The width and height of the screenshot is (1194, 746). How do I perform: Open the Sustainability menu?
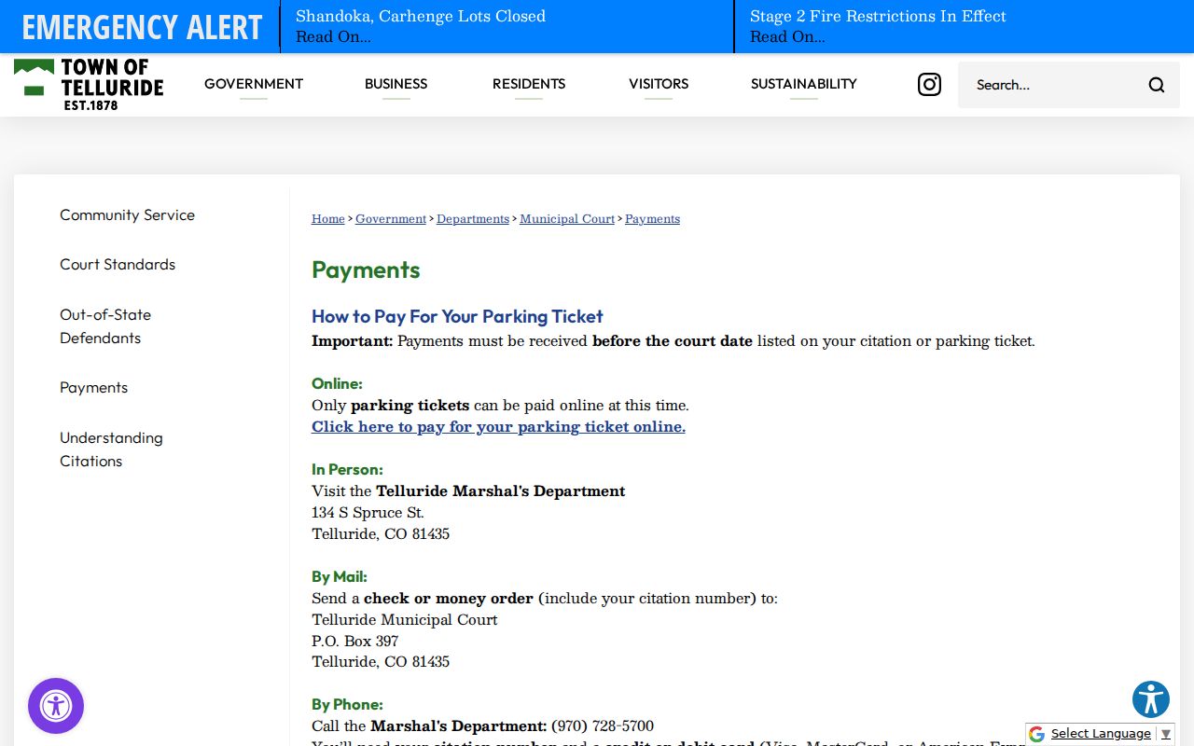pos(804,84)
